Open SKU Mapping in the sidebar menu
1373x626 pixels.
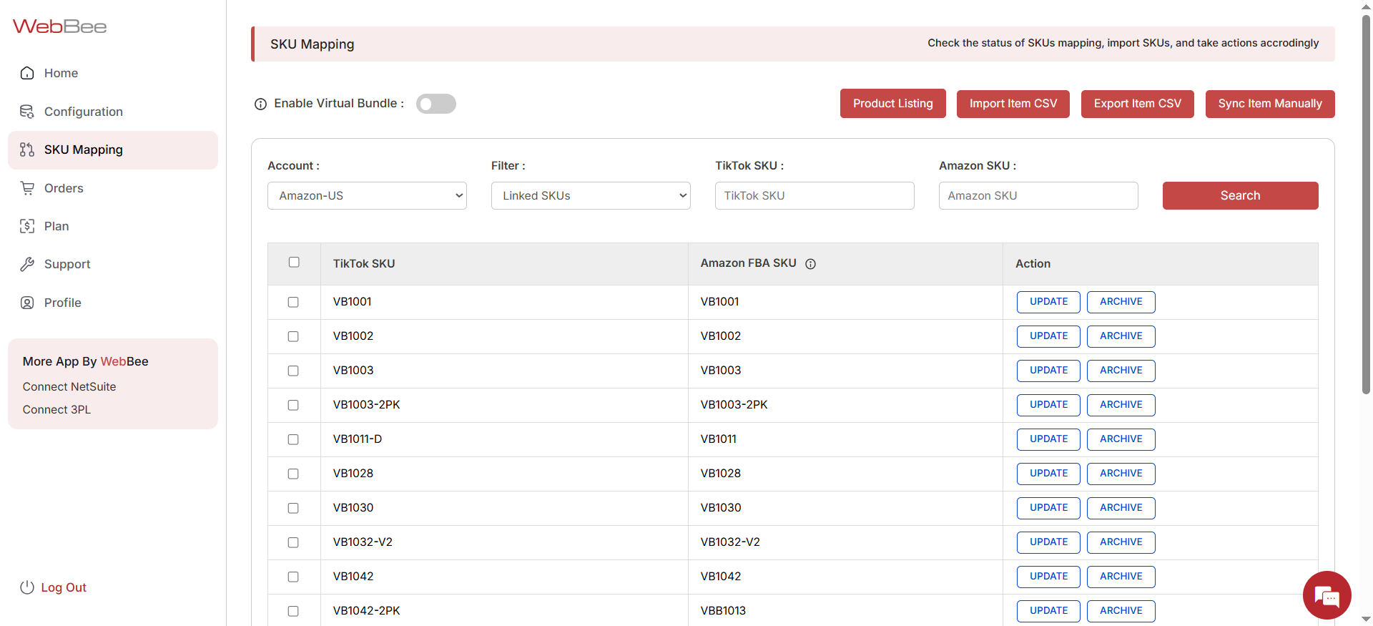83,150
